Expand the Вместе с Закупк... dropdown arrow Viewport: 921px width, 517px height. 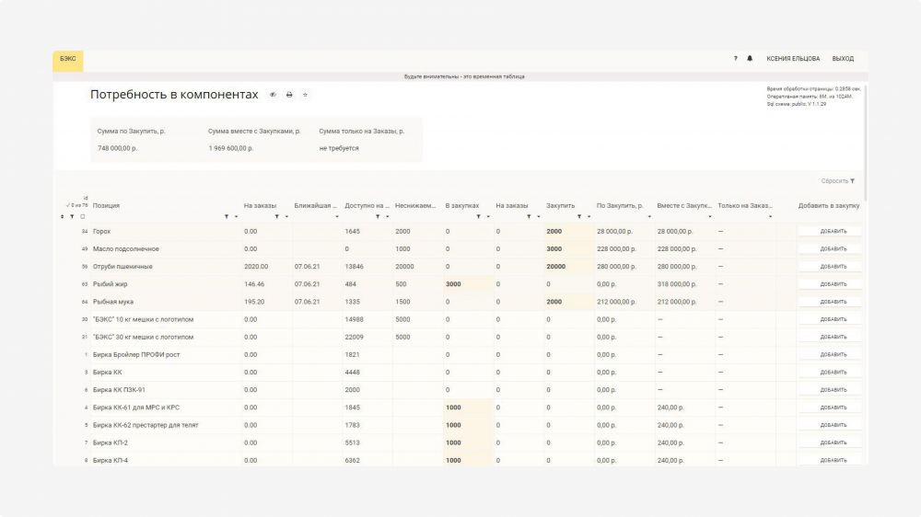tap(710, 216)
